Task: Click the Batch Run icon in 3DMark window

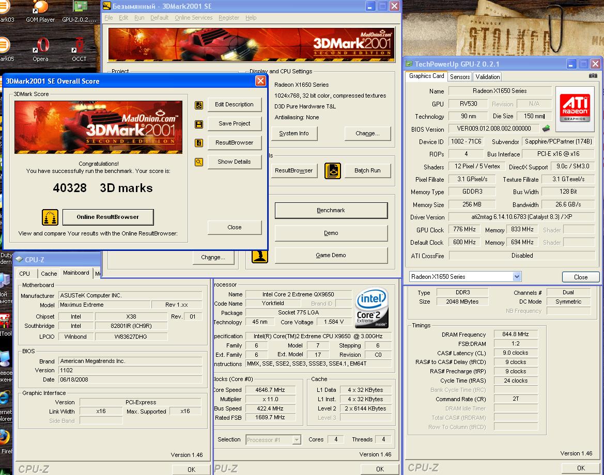Action: pos(333,171)
